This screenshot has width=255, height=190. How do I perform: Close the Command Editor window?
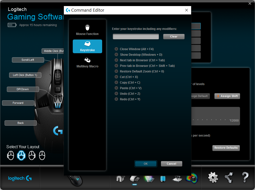click(x=187, y=10)
